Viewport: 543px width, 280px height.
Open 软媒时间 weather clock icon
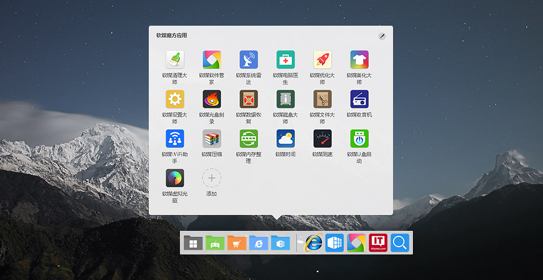coord(285,139)
